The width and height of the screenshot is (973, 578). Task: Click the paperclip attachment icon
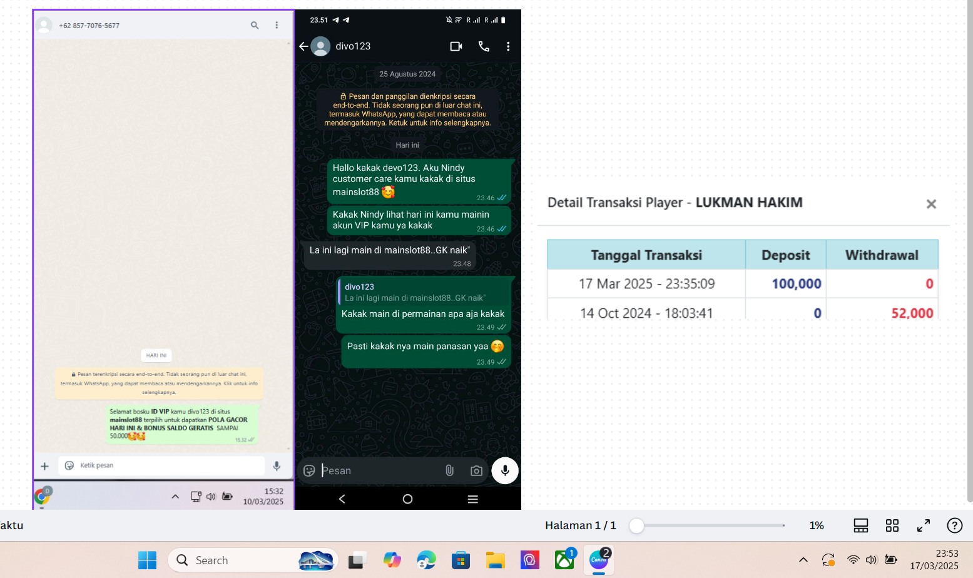pyautogui.click(x=449, y=470)
